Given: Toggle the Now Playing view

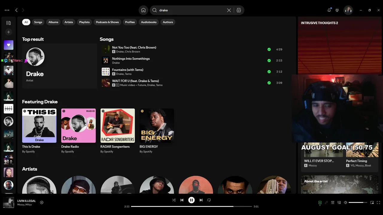Looking at the screenshot, I should point(320,202).
